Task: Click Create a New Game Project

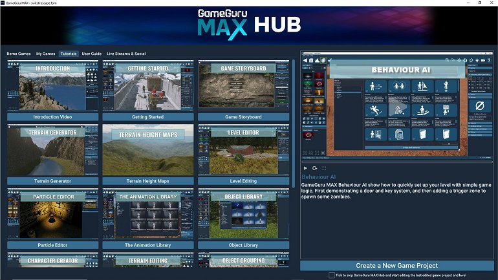Action: pos(396,265)
